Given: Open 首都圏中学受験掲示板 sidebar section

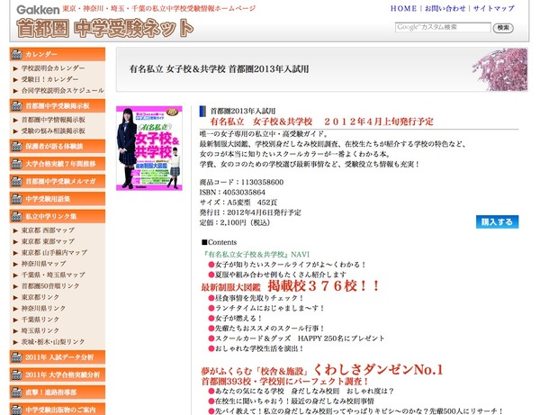Looking at the screenshot, I should click(58, 105).
